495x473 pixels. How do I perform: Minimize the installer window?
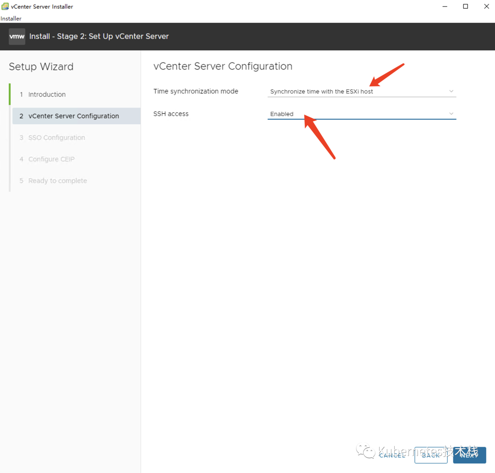click(445, 6)
